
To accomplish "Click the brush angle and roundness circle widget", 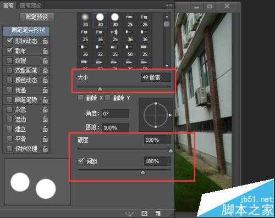I will (156, 115).
